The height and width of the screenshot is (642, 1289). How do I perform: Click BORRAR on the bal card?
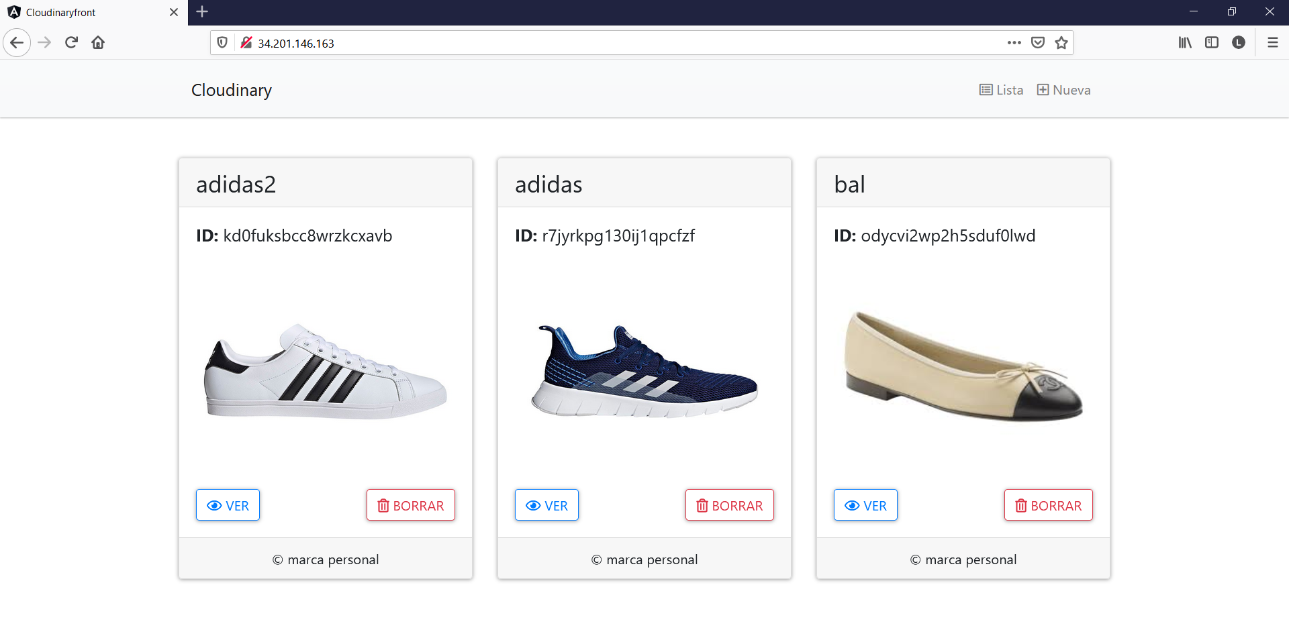1048,505
